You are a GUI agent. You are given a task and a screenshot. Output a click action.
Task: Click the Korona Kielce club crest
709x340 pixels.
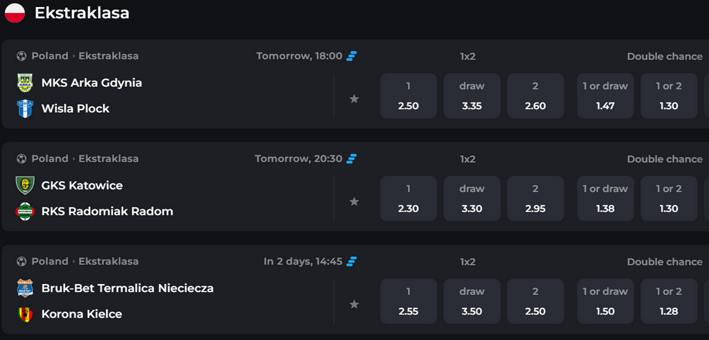pyautogui.click(x=25, y=314)
